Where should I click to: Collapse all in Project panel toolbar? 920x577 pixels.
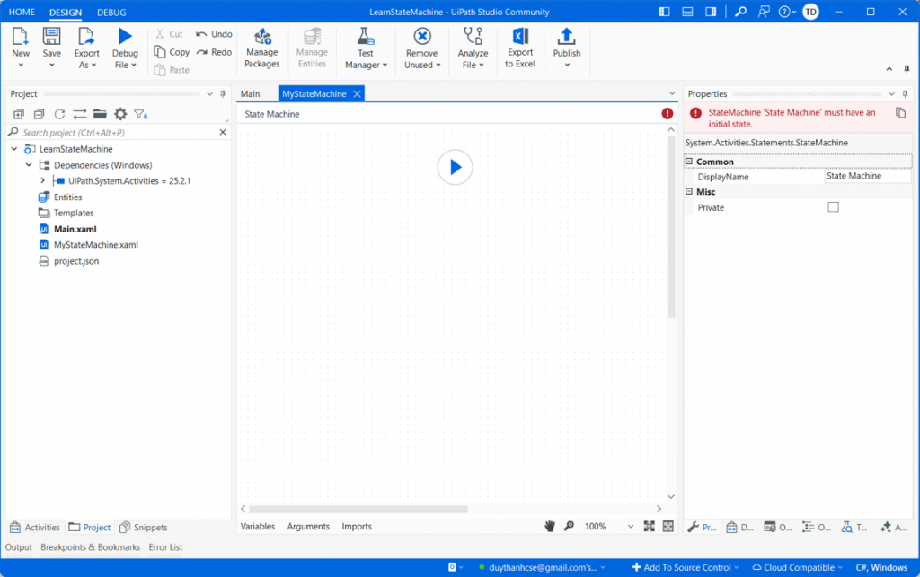(40, 114)
